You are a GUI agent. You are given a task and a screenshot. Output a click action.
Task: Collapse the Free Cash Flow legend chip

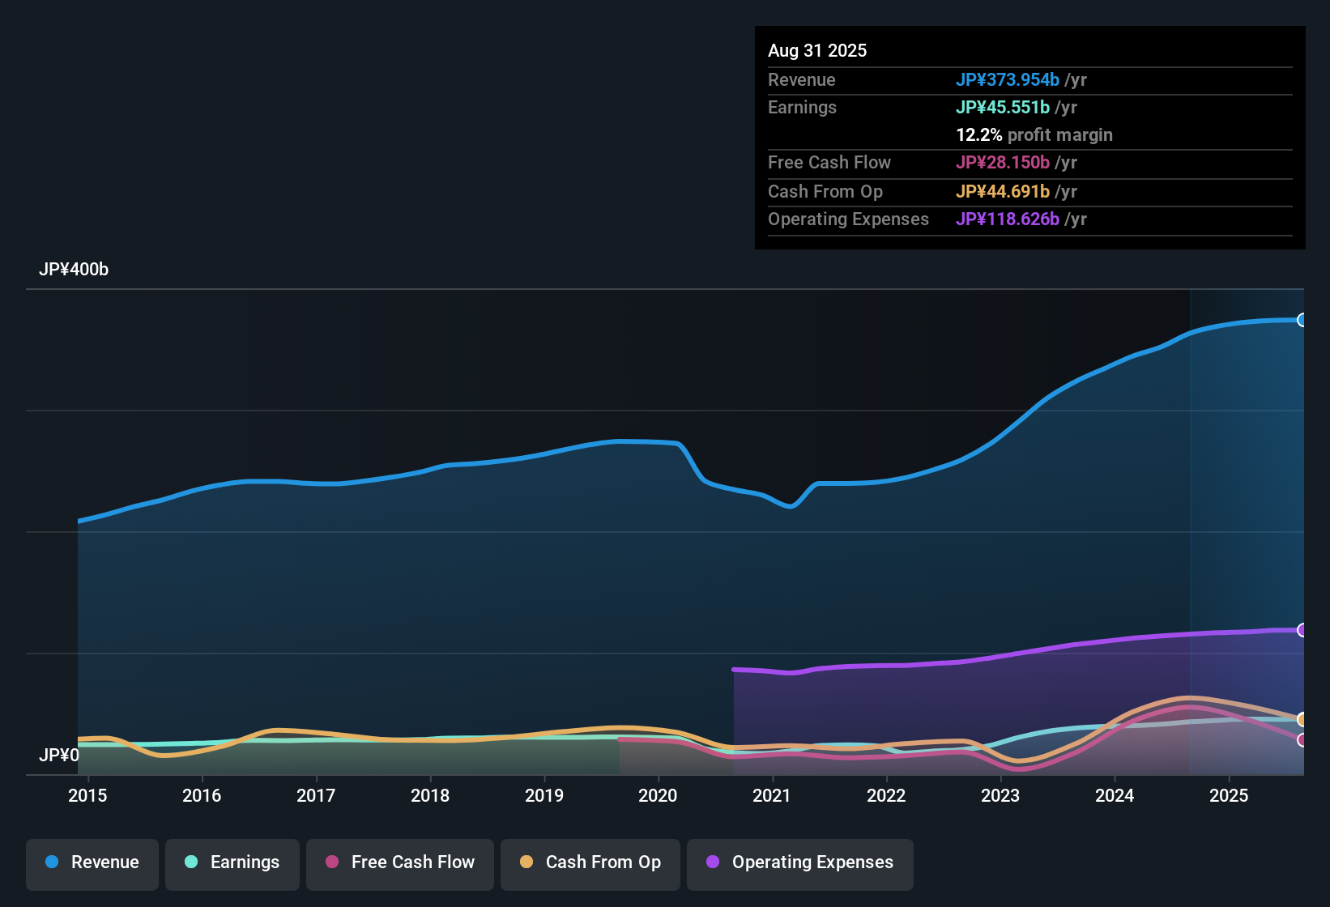pyautogui.click(x=399, y=862)
